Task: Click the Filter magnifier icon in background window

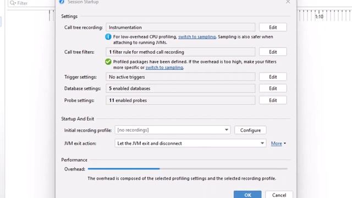Action: click(13, 3)
